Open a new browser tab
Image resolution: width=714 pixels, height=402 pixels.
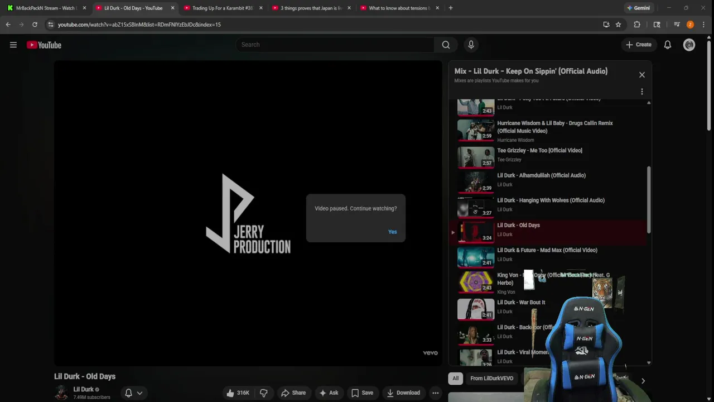(450, 8)
